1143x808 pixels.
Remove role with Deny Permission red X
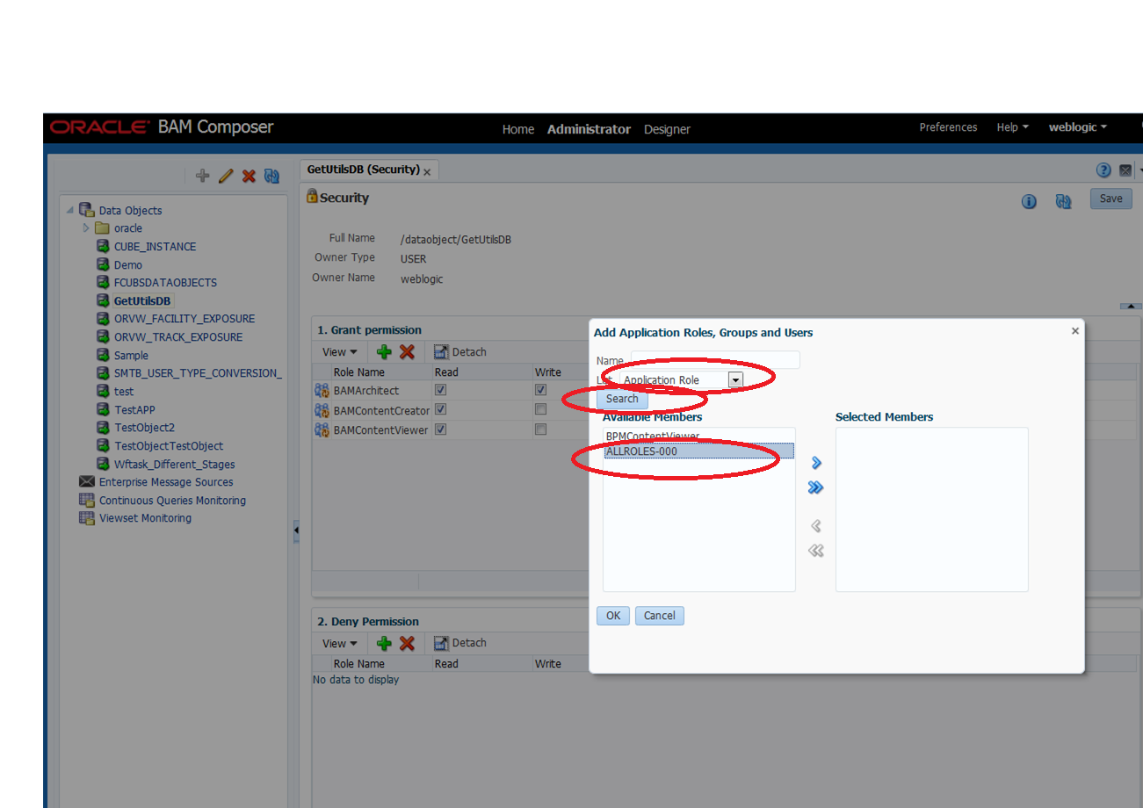(407, 643)
